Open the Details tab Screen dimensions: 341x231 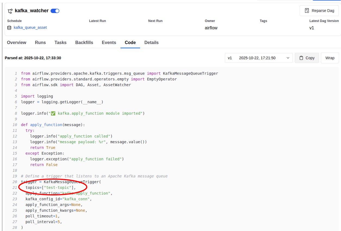coord(151,42)
